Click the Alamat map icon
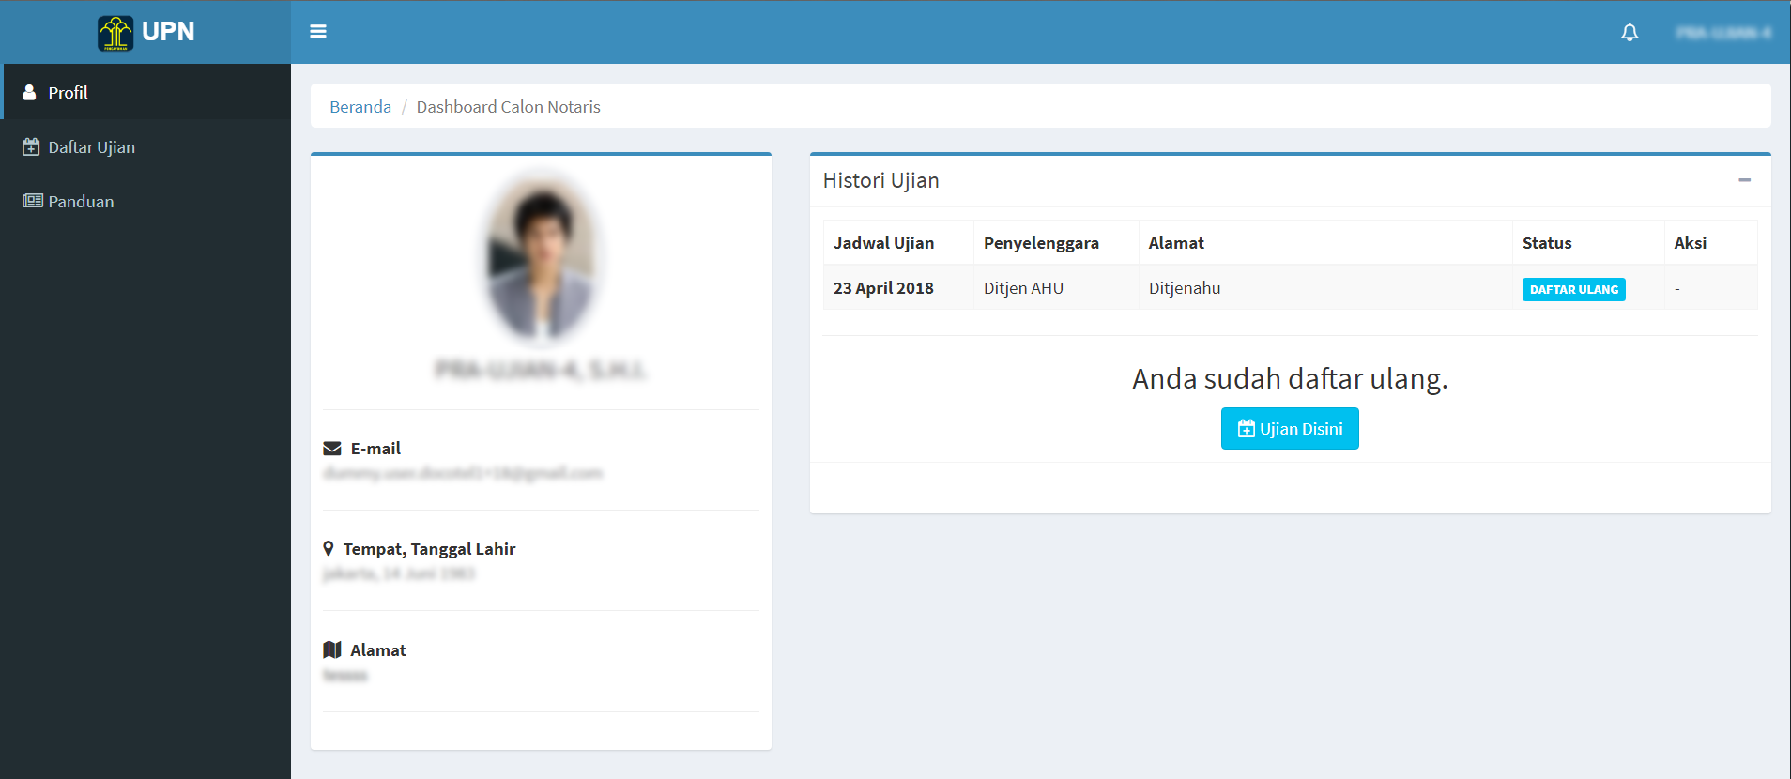The height and width of the screenshot is (779, 1791). [x=332, y=650]
